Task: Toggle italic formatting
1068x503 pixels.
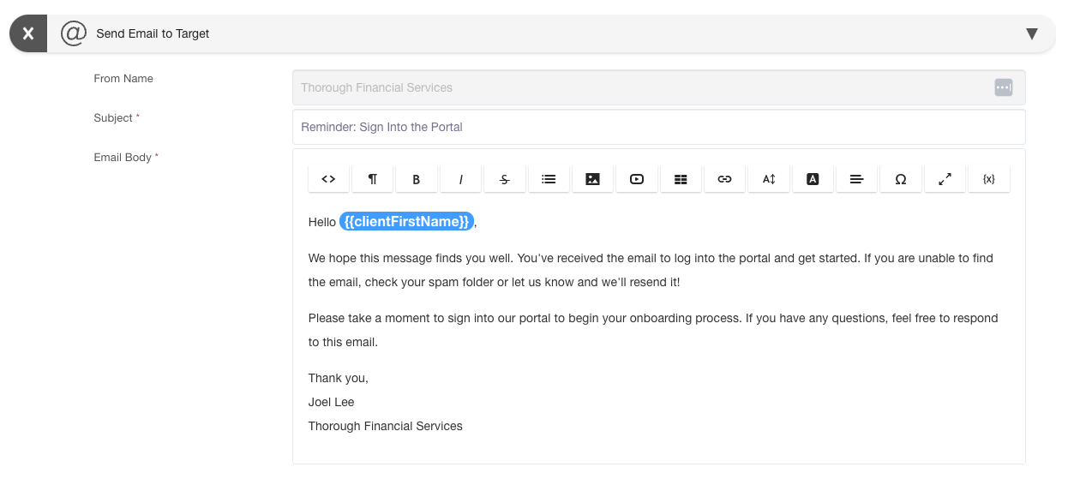Action: click(461, 179)
